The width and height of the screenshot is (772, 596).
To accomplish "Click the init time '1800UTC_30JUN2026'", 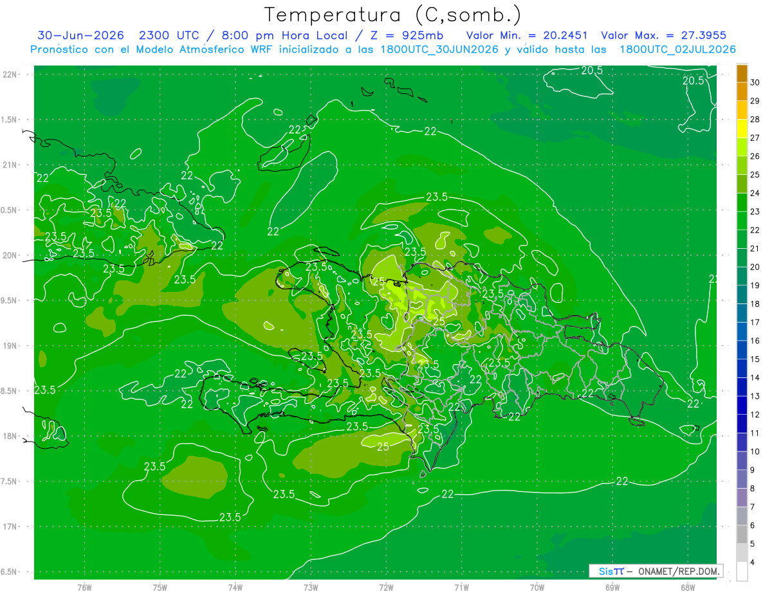I will (439, 50).
